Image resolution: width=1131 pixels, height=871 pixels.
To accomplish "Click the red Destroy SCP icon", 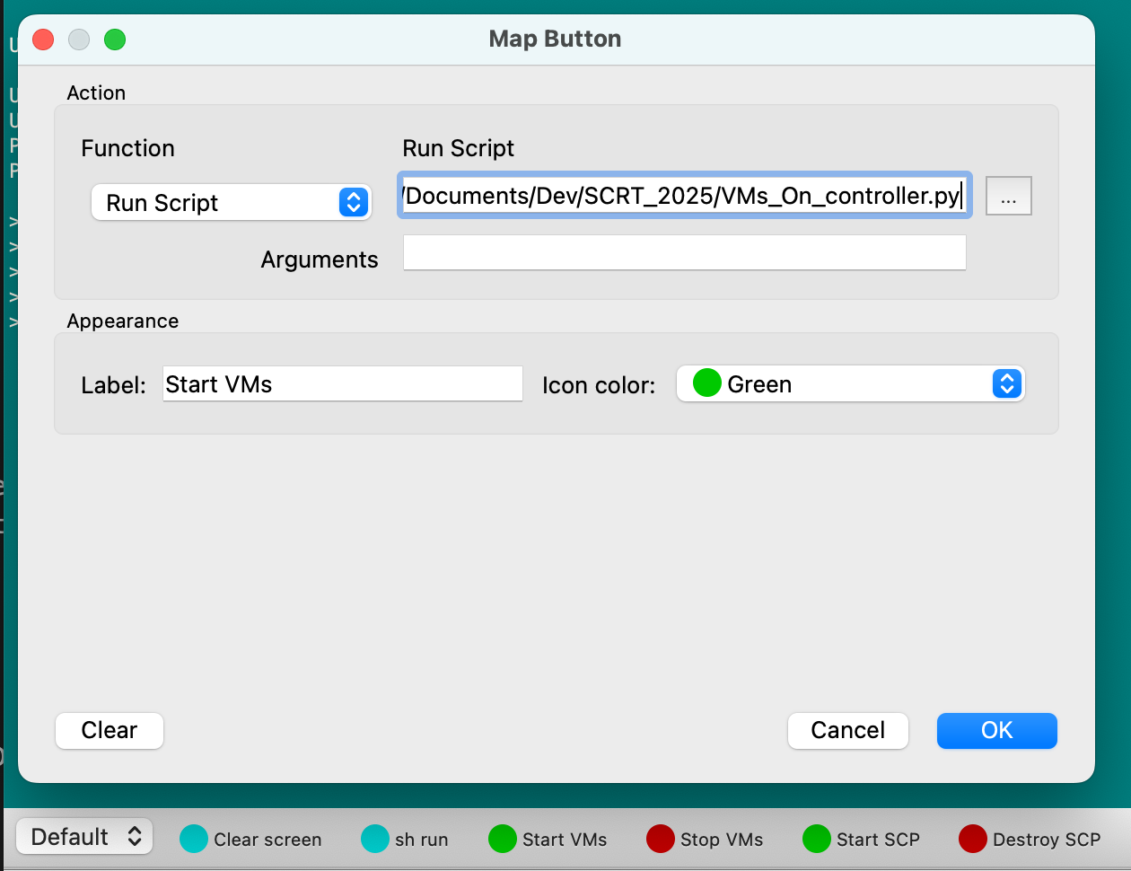I will pos(973,840).
